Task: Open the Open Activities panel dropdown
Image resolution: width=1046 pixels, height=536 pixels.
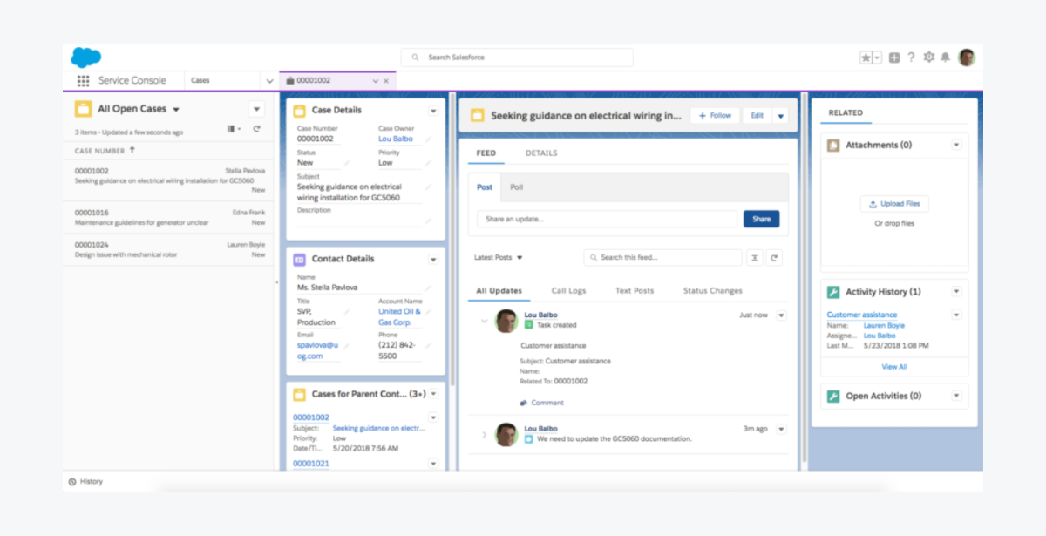Action: click(x=956, y=395)
